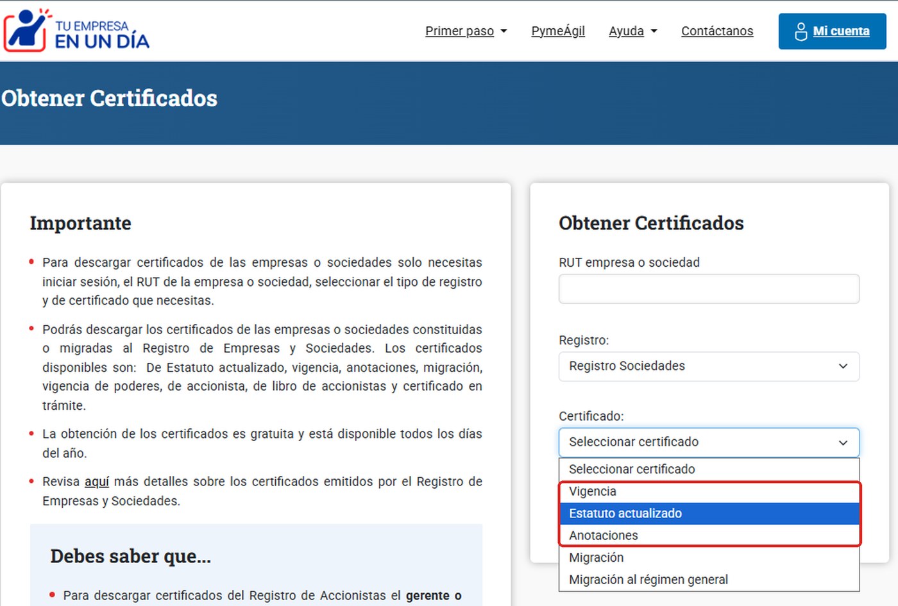
Task: Click the Debes saber que... heading
Action: (130, 556)
